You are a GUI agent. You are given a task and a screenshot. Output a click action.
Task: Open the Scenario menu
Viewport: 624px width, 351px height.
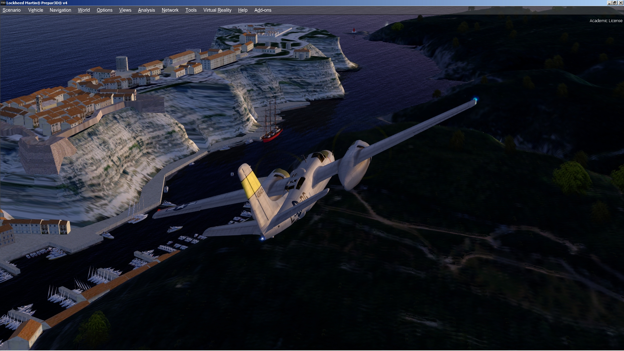pyautogui.click(x=11, y=10)
